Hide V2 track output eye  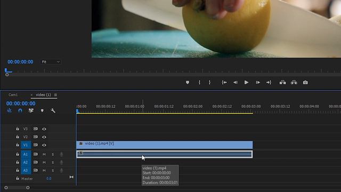[44, 137]
